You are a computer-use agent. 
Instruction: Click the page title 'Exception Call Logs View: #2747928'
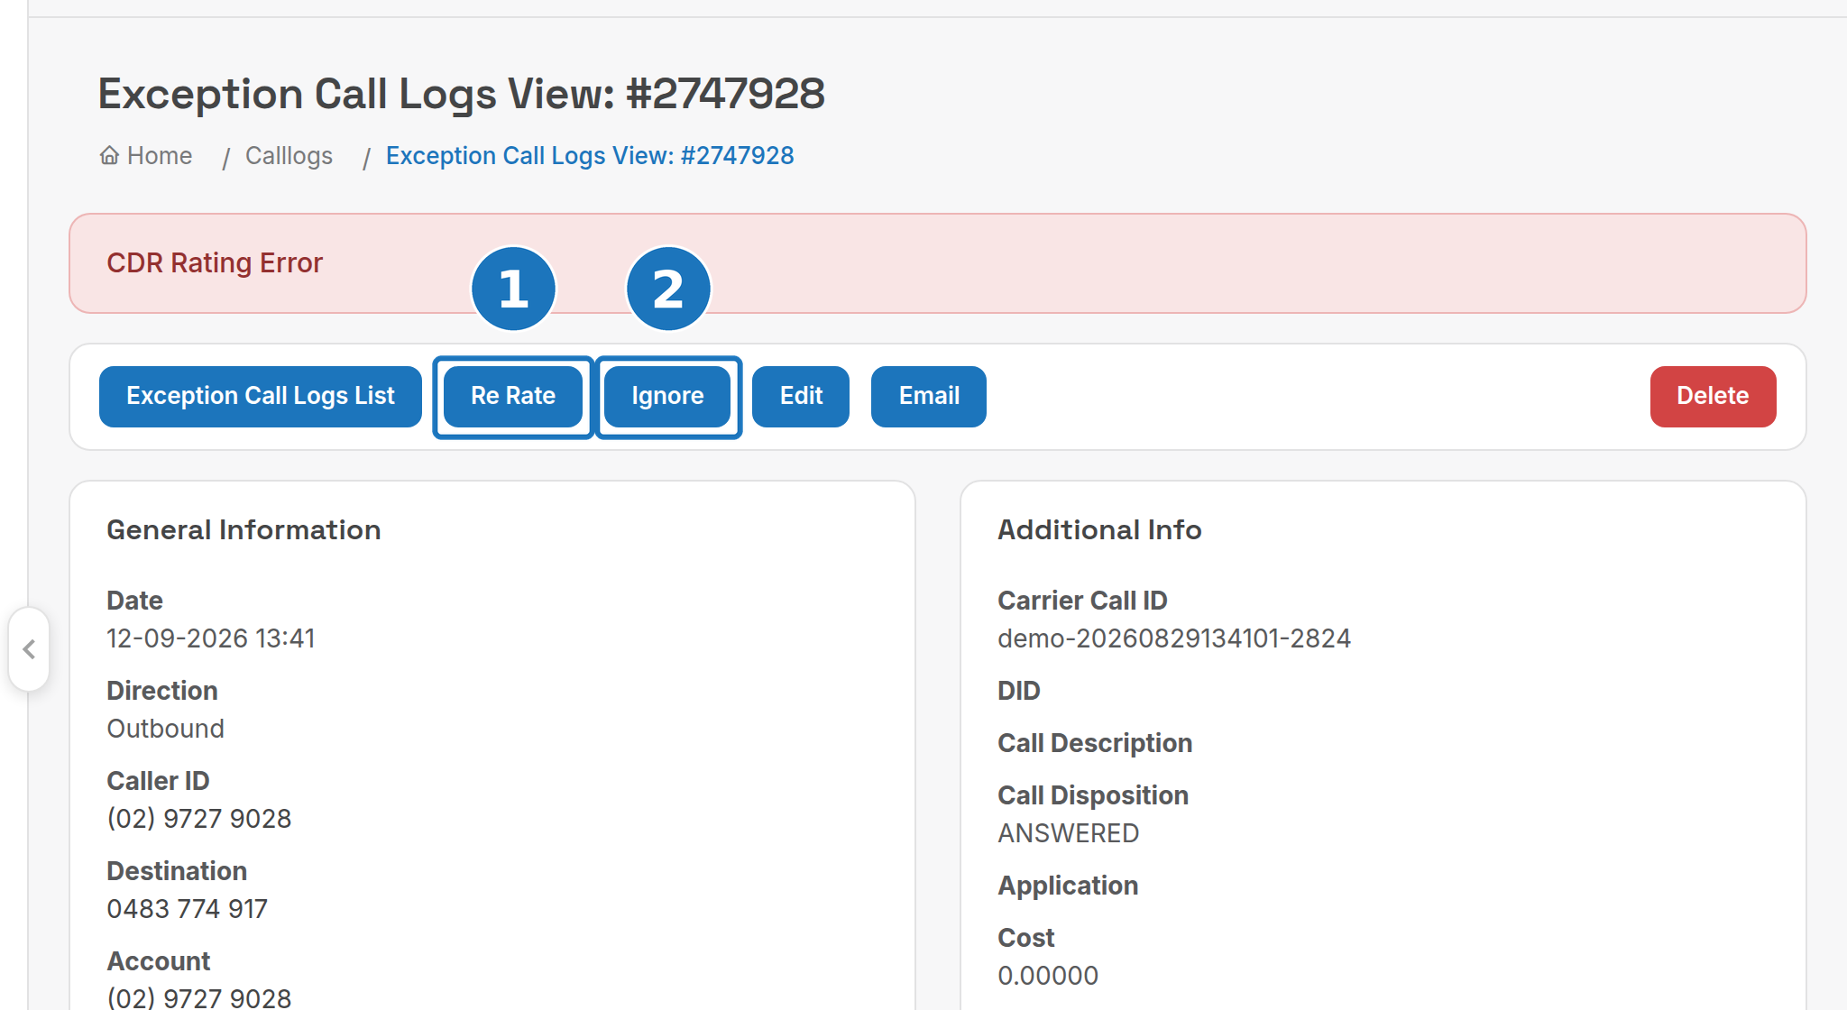[x=461, y=94]
